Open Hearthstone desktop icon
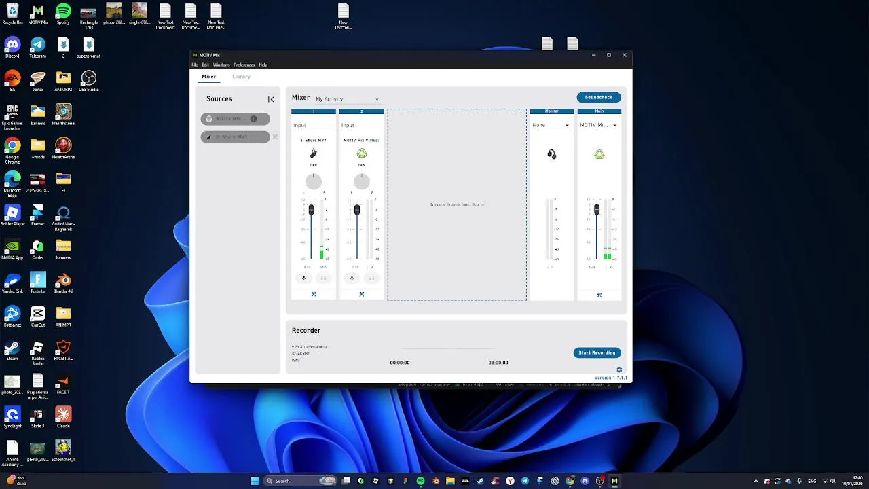Viewport: 869px width, 489px height. 63,114
